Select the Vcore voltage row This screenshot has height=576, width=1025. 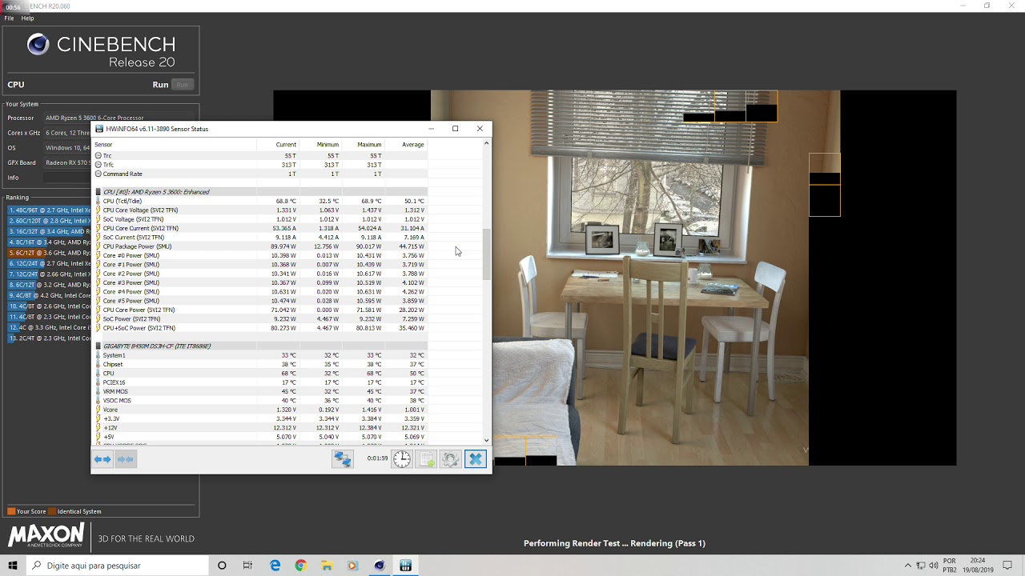coord(260,410)
